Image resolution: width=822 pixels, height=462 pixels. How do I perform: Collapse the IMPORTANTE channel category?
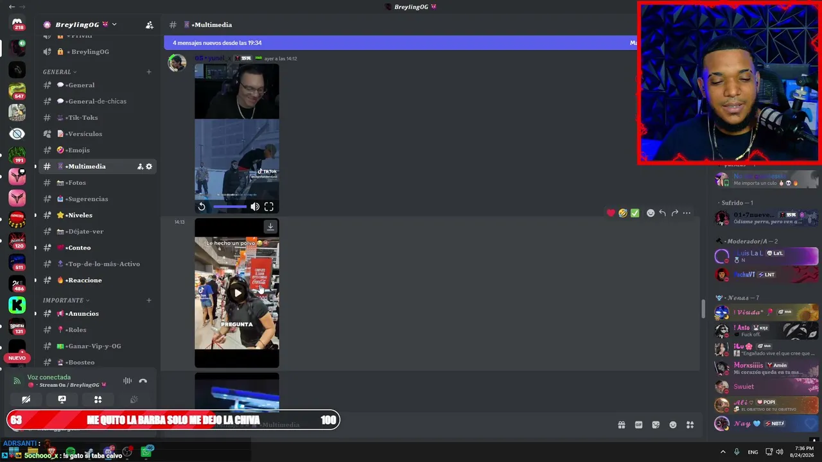[66, 300]
